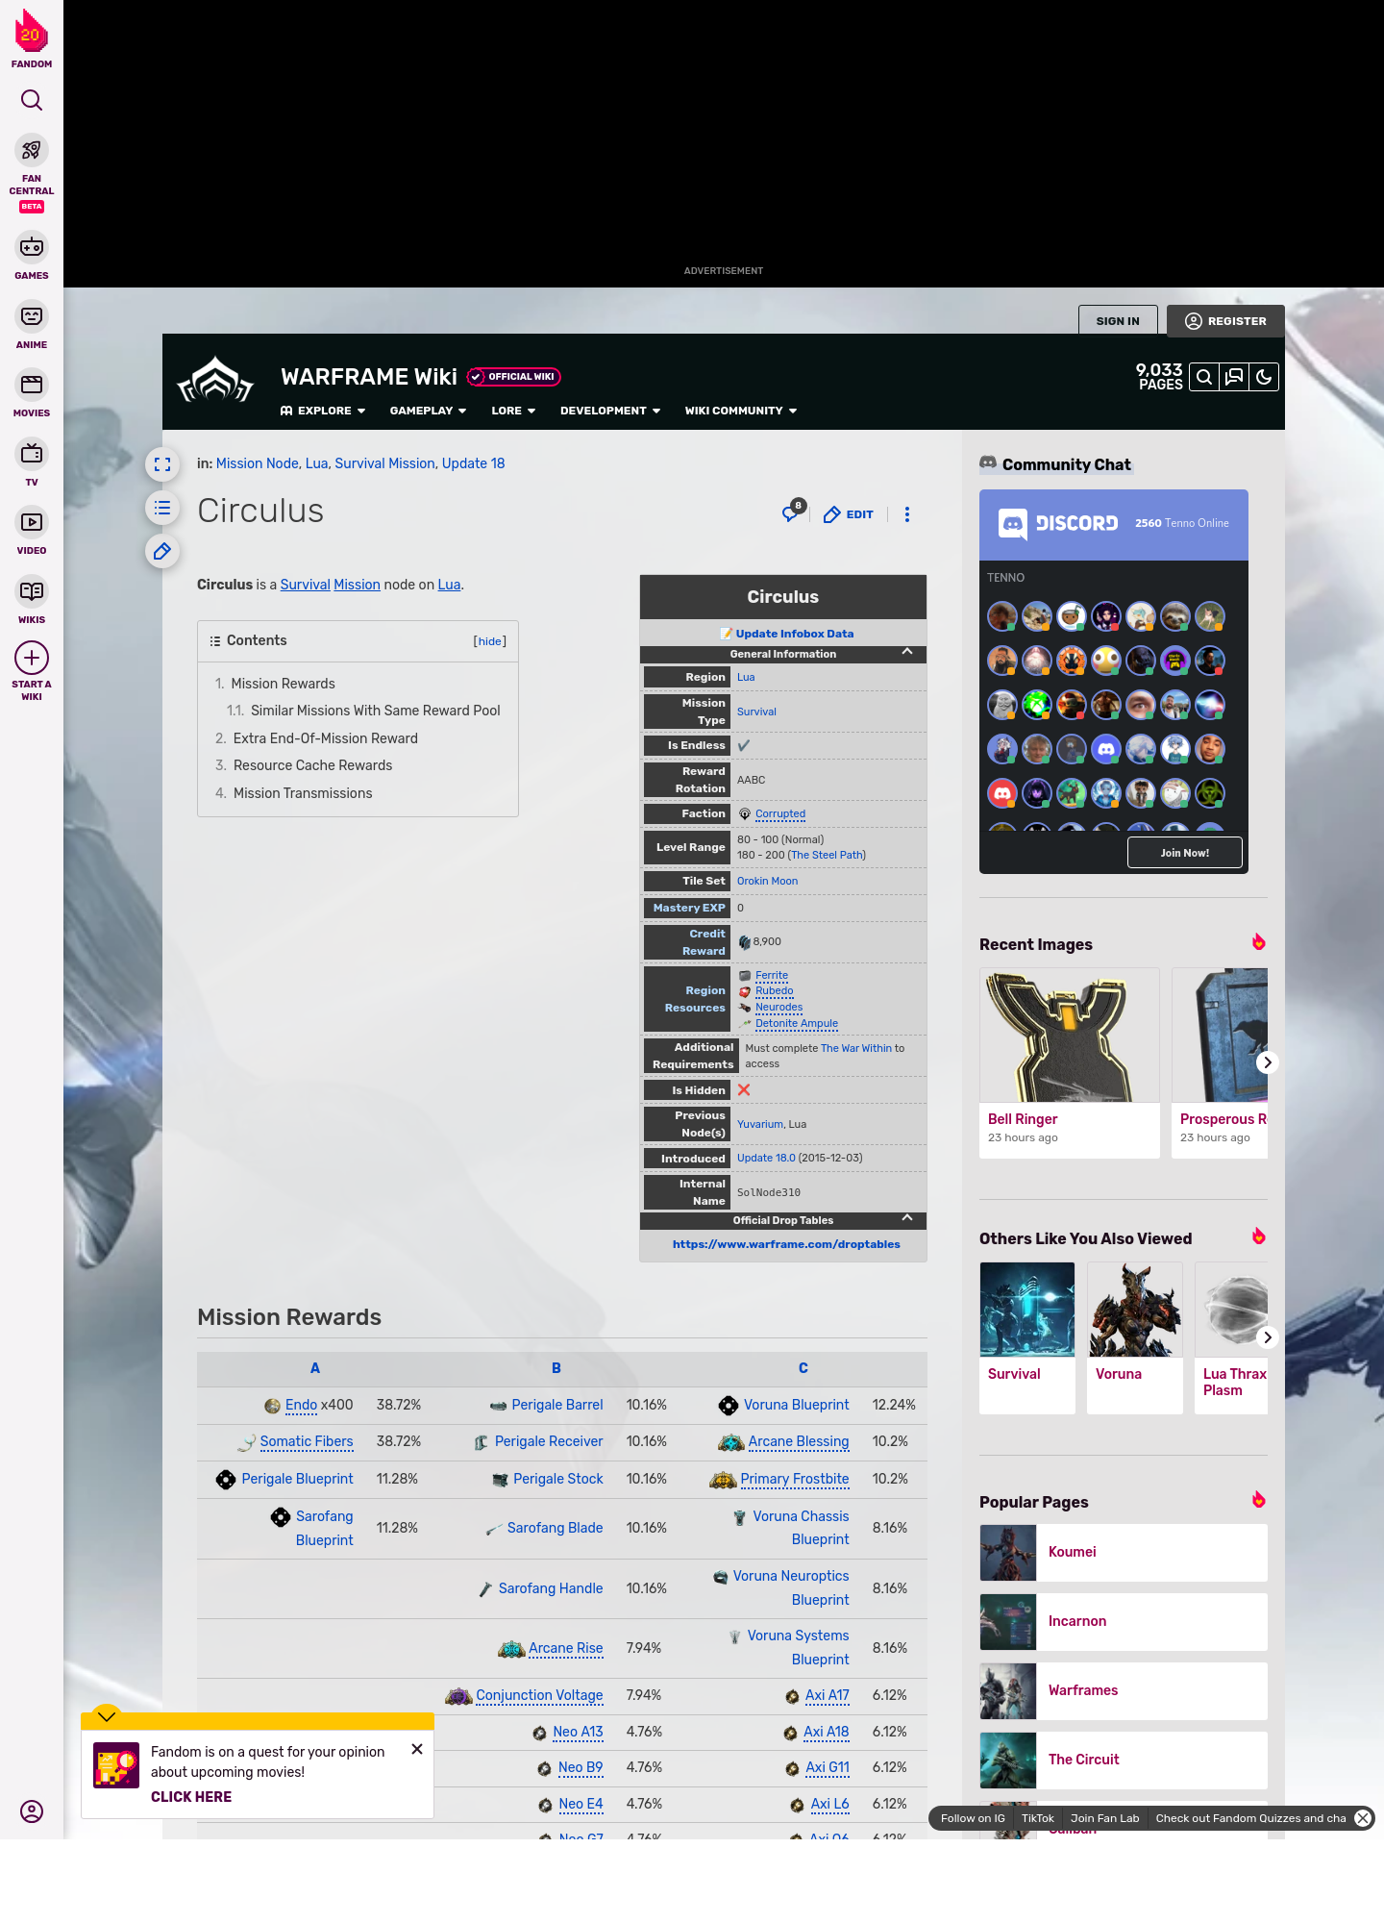Show next Recent Images with arrow
1384x1923 pixels.
pyautogui.click(x=1268, y=1062)
